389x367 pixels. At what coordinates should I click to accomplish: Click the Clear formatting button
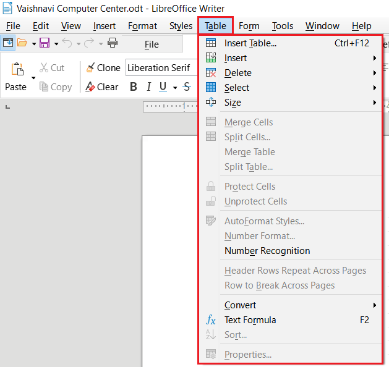(x=102, y=86)
